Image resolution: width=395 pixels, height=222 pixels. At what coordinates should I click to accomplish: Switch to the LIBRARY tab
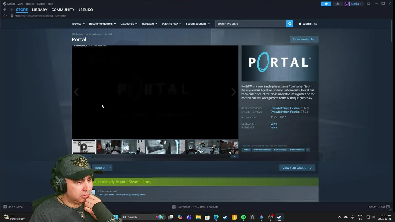click(x=39, y=10)
